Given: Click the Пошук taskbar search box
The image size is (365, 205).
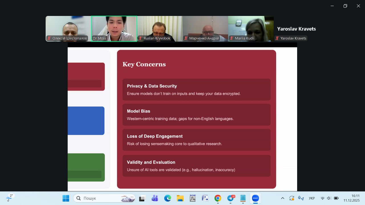Looking at the screenshot, I should pos(104,198).
